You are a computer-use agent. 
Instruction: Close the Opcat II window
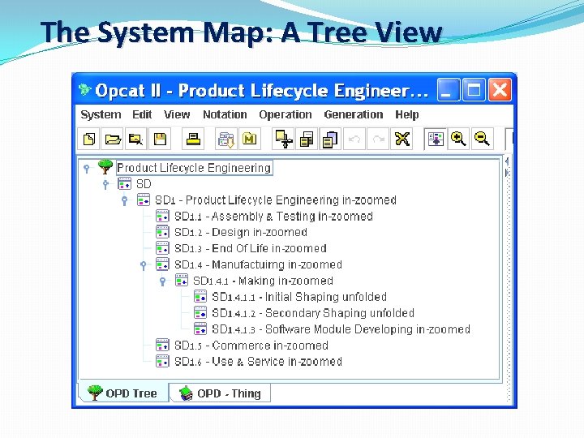(x=500, y=90)
